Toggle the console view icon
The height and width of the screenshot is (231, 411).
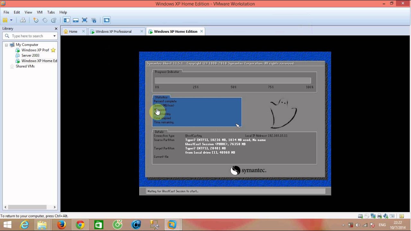coord(107,20)
